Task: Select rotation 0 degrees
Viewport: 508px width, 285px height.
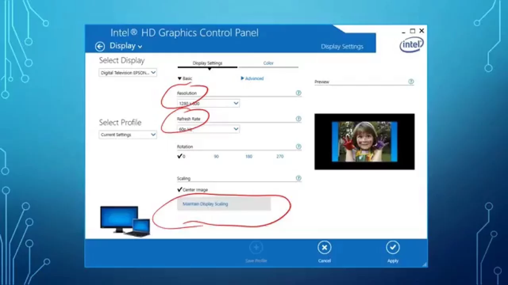Action: (181, 156)
